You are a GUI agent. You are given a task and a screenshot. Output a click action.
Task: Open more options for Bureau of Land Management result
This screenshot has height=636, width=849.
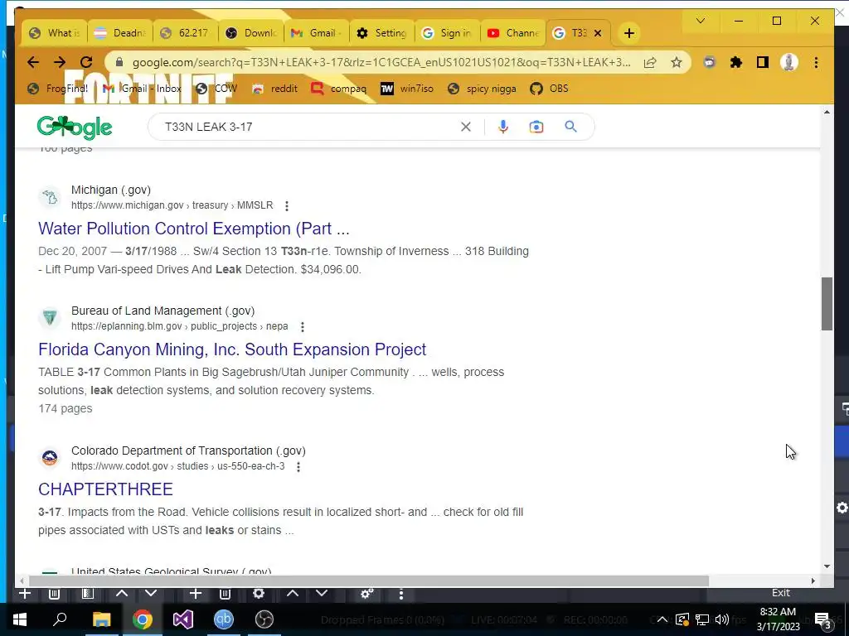click(303, 327)
